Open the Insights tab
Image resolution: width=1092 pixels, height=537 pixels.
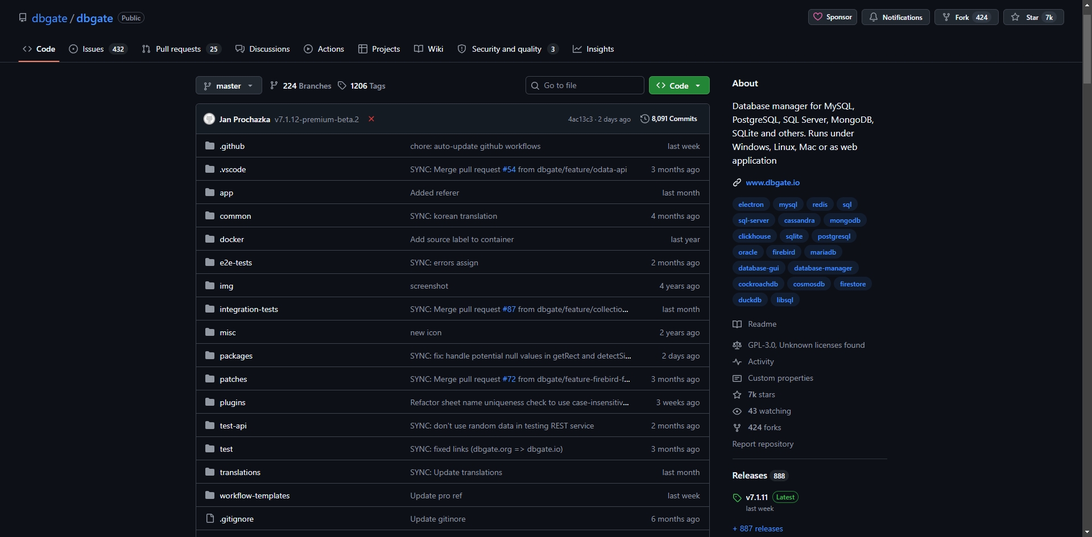[593, 49]
